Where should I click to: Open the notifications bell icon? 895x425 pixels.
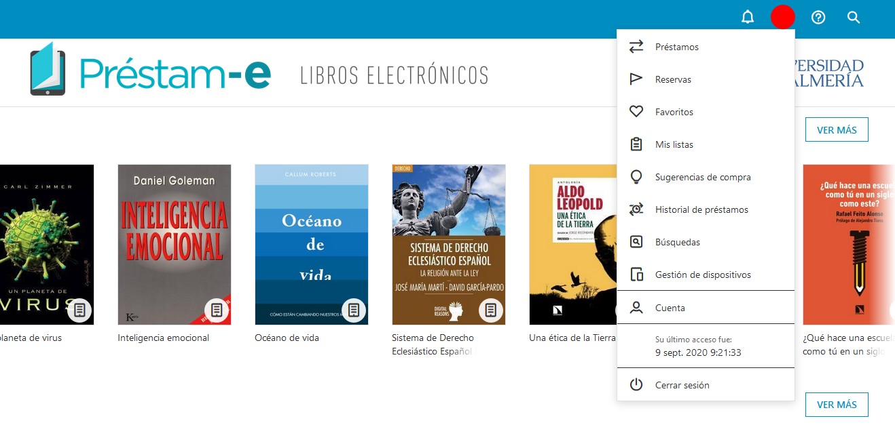[x=748, y=18]
